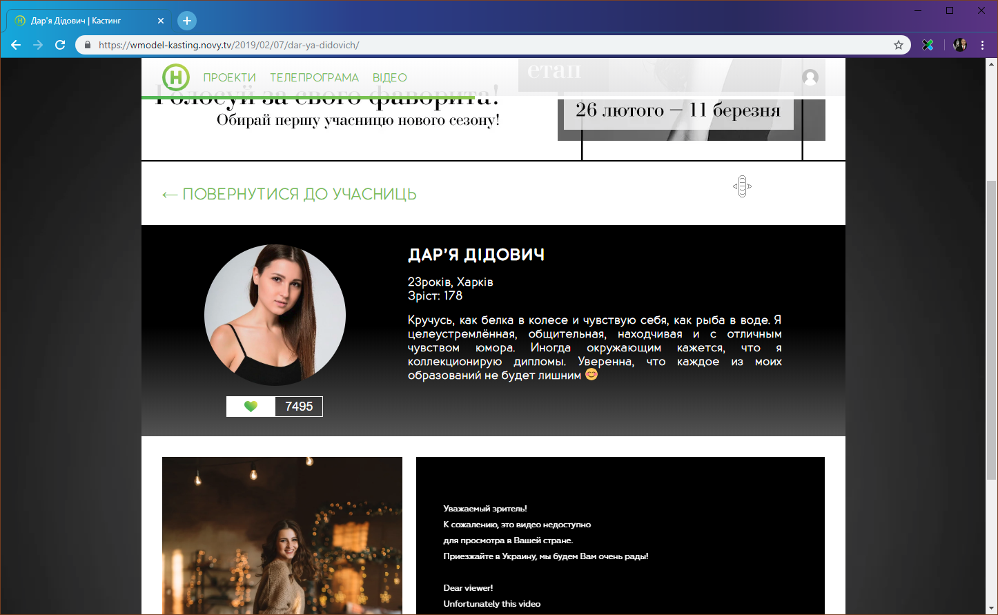The image size is (998, 615).
Task: Bookmark this page with star icon
Action: [x=899, y=45]
